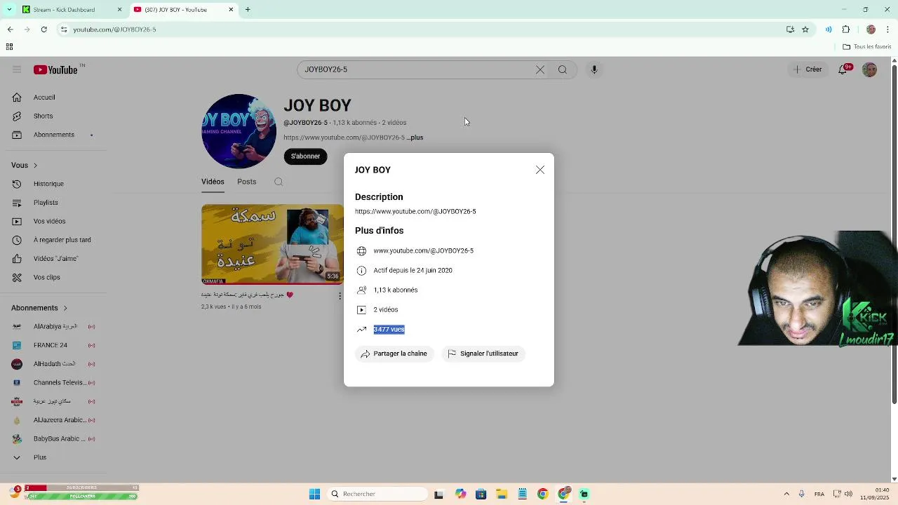Go back in browser history
Viewport: 898px width, 505px height.
point(10,29)
